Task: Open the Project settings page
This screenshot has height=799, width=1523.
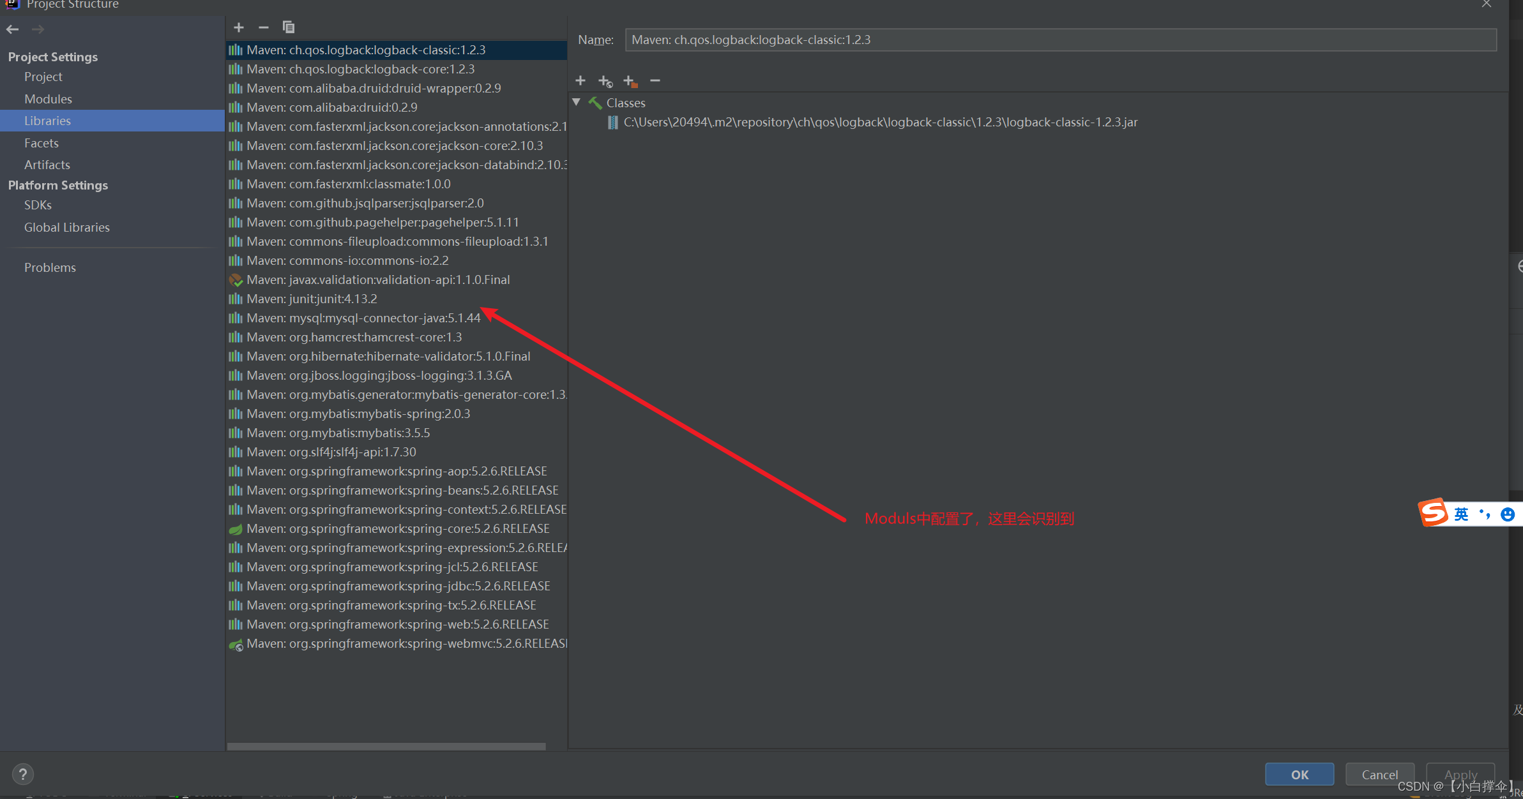Action: pos(43,77)
